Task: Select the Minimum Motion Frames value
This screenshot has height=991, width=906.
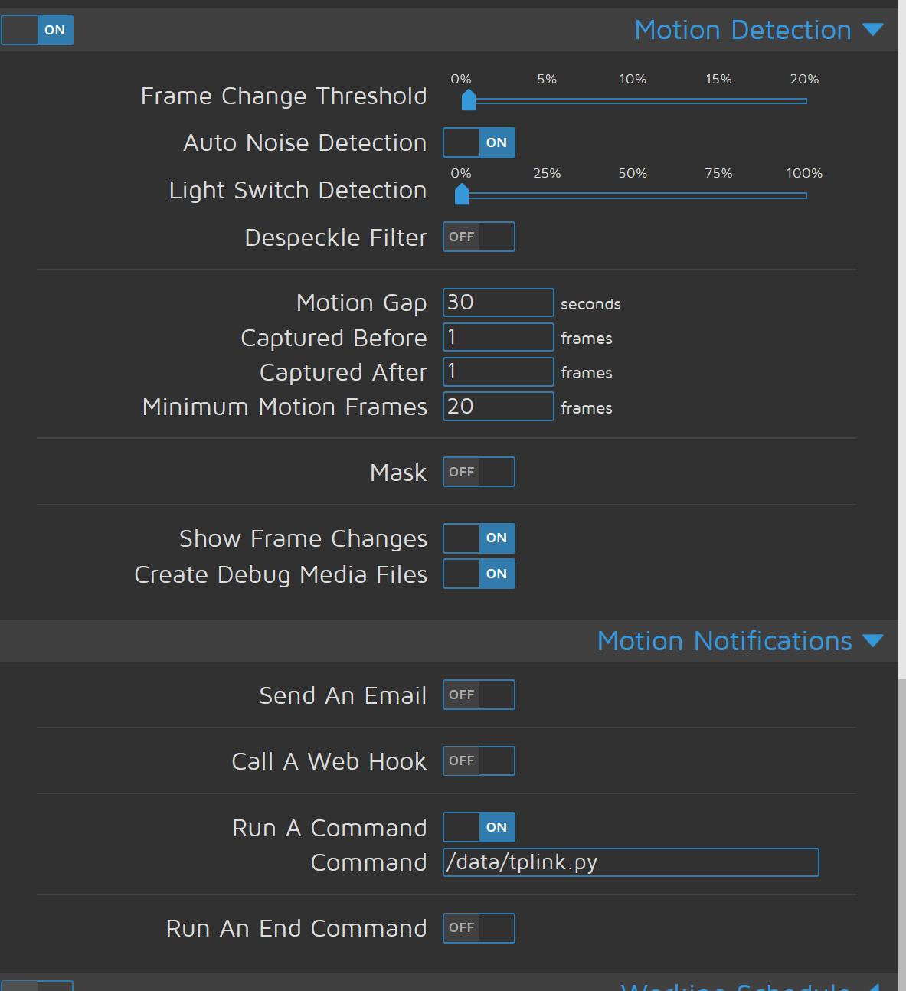Action: (x=498, y=406)
